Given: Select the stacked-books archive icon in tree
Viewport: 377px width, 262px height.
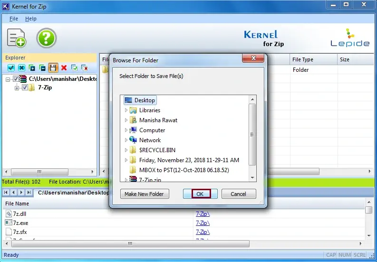Looking at the screenshot, I should click(x=23, y=78).
